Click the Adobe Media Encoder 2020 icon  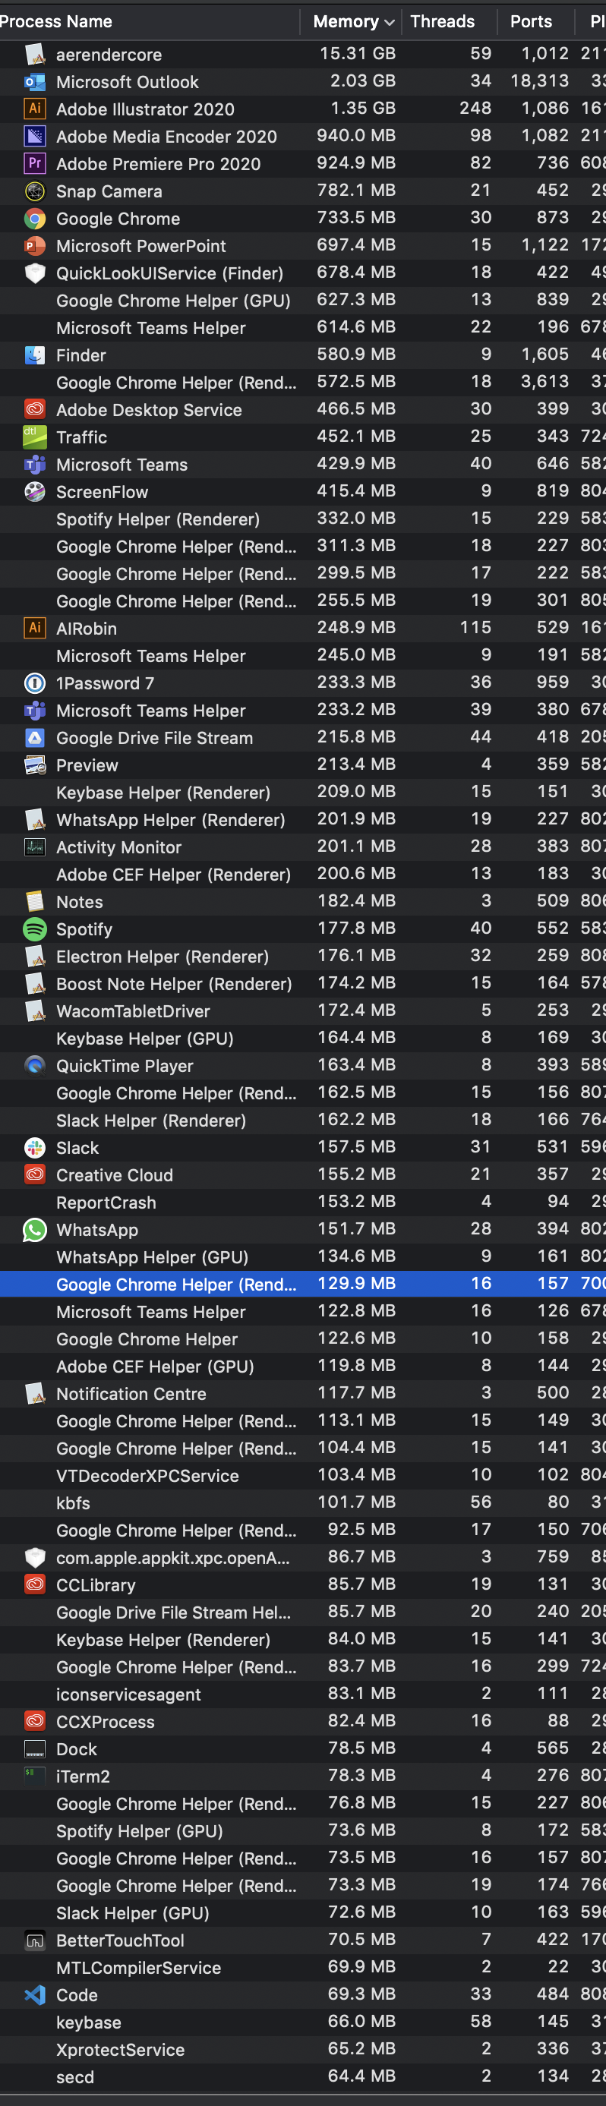(x=34, y=137)
